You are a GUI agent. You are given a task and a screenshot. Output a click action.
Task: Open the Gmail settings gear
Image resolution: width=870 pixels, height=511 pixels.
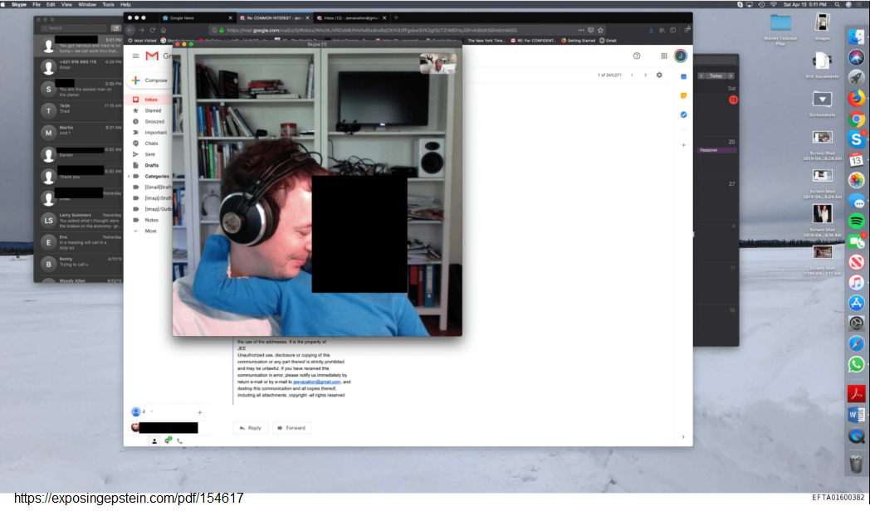(x=659, y=75)
